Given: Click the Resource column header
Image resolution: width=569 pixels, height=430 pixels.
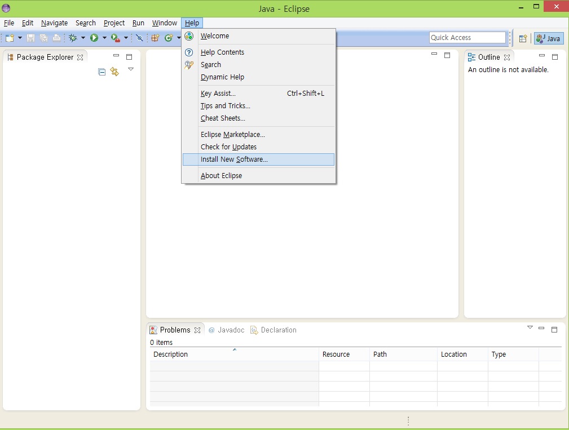Looking at the screenshot, I should pos(336,354).
